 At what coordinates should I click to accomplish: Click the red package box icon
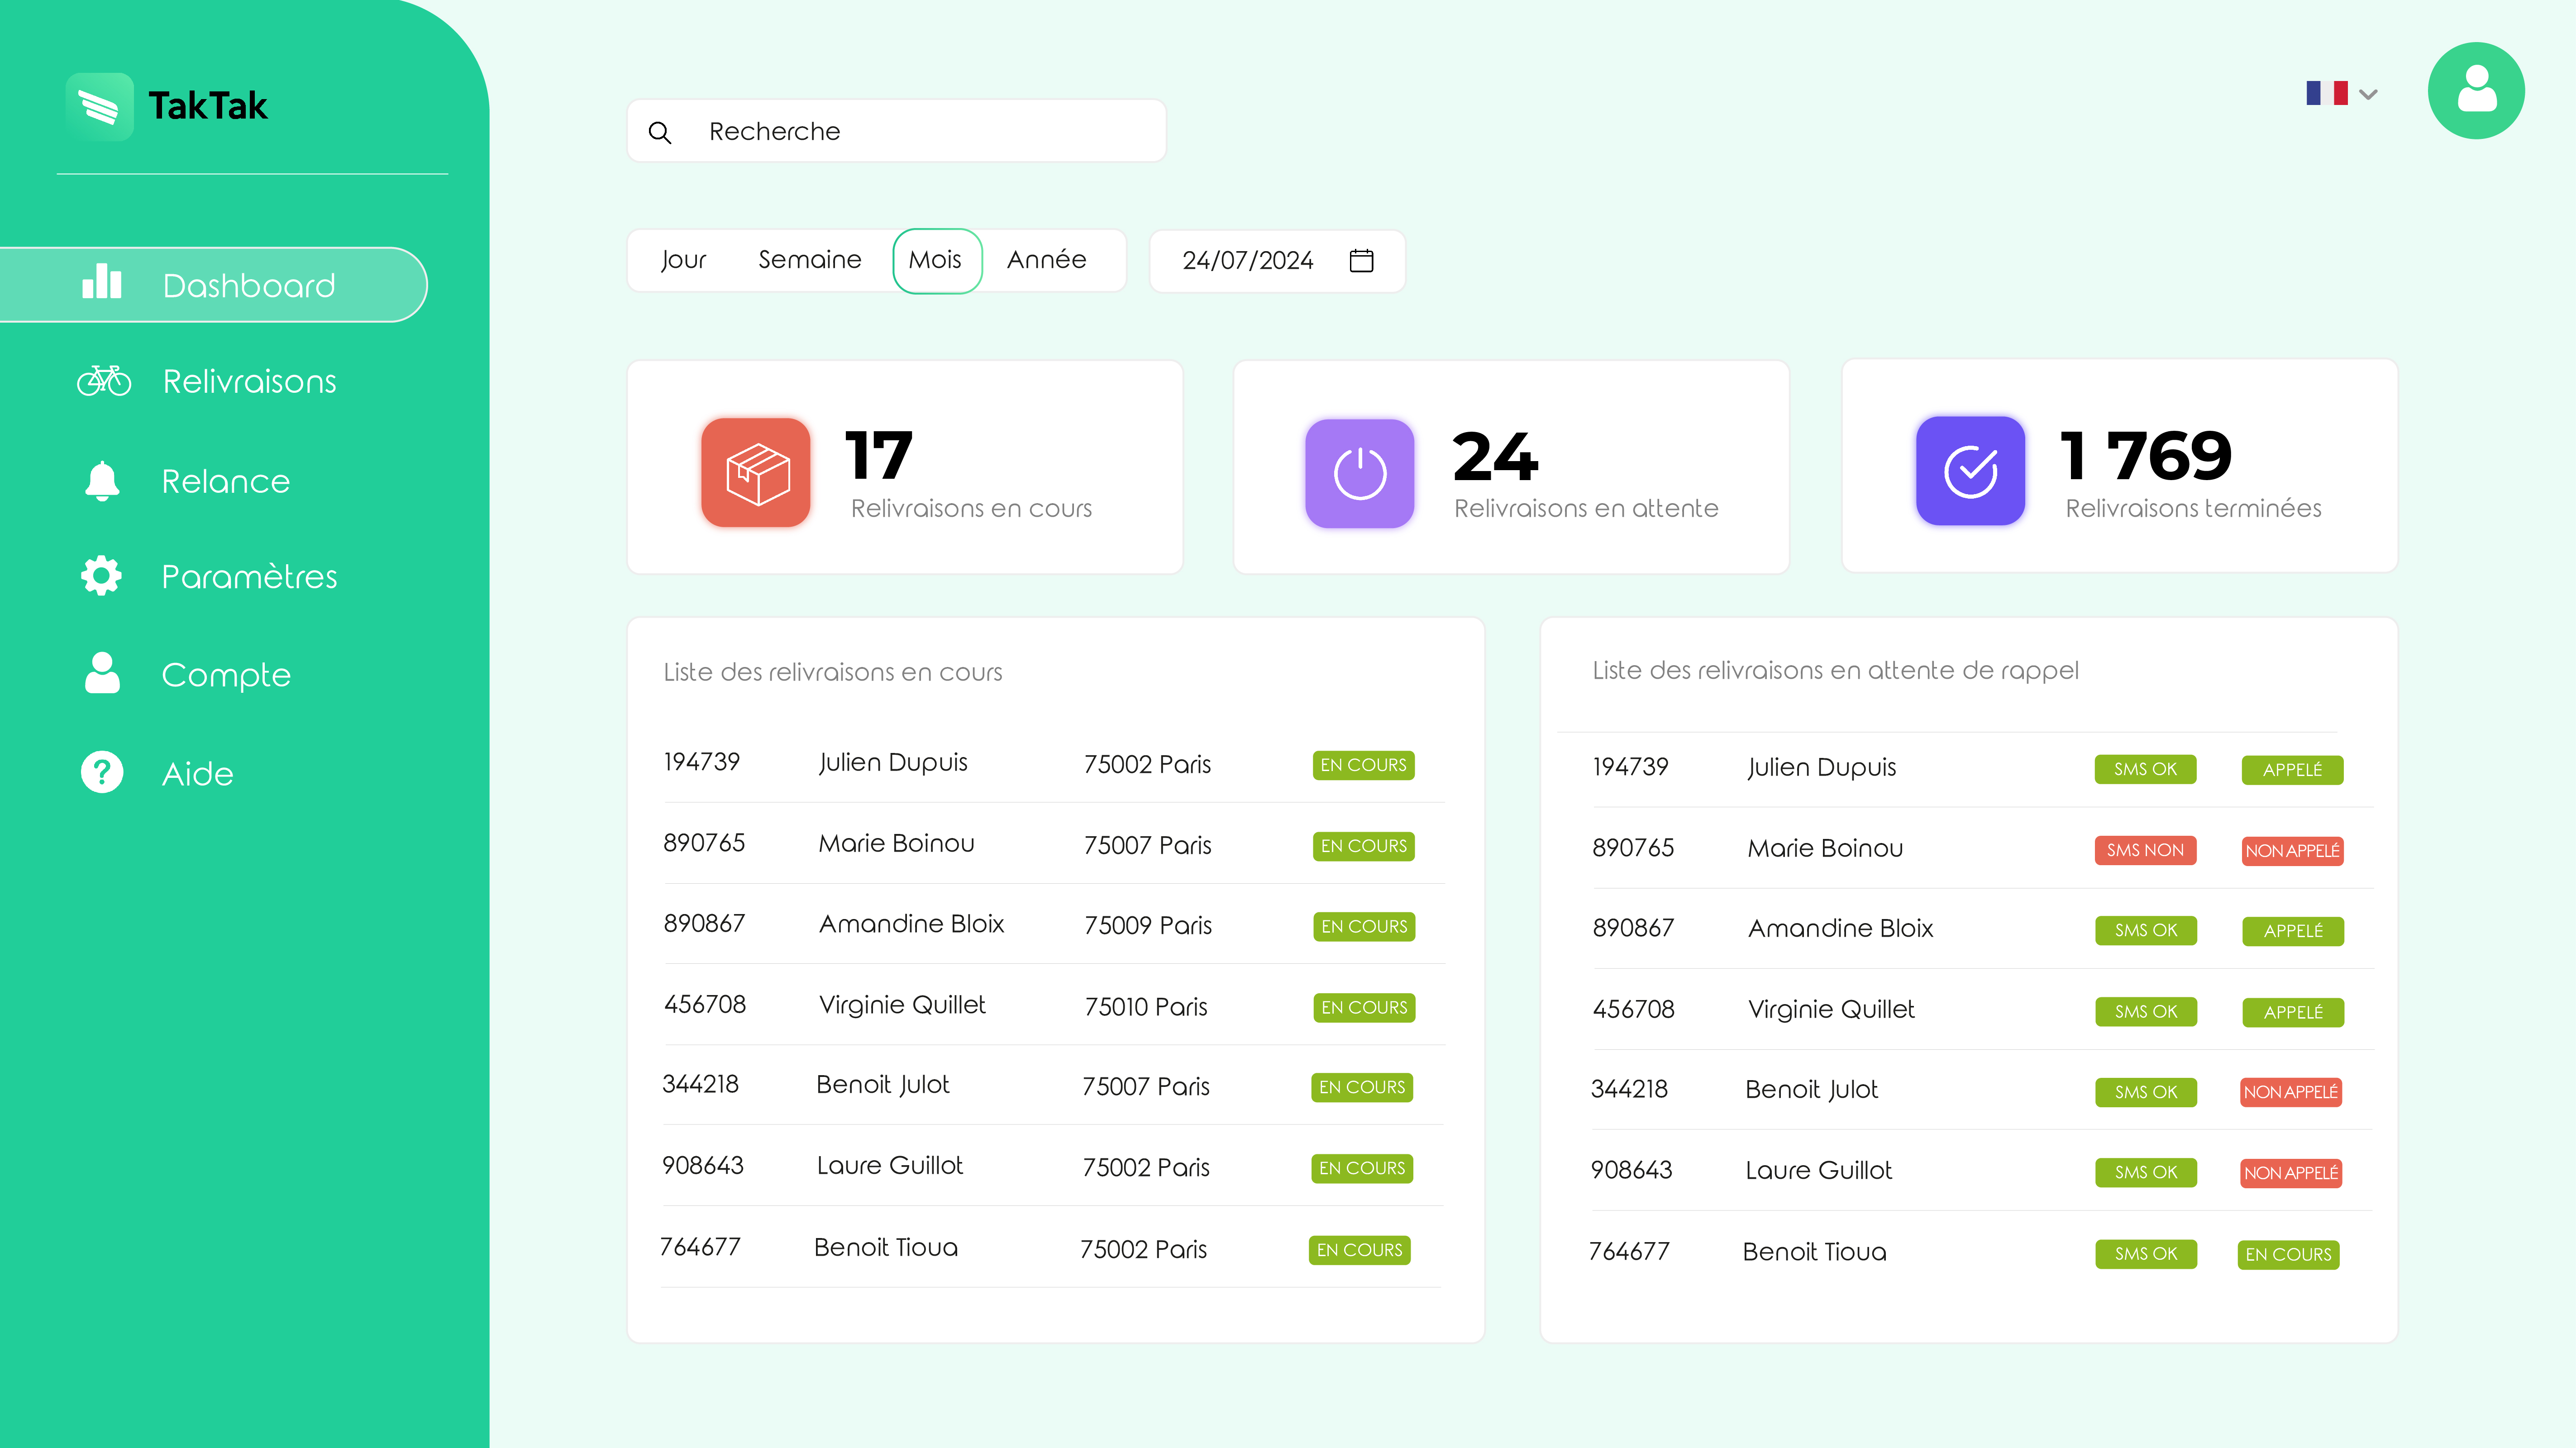click(x=756, y=472)
